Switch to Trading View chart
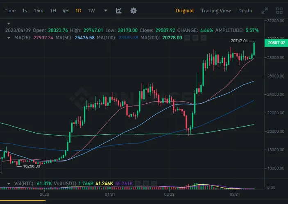 point(216,11)
